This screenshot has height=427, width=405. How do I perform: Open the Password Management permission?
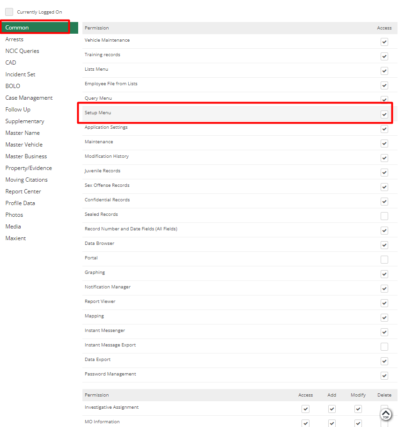point(110,374)
